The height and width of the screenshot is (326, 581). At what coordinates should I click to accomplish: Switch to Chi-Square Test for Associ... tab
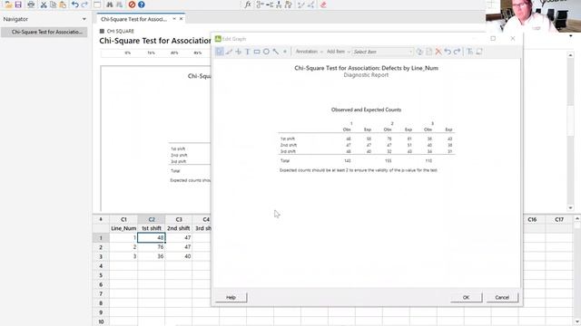(133, 19)
